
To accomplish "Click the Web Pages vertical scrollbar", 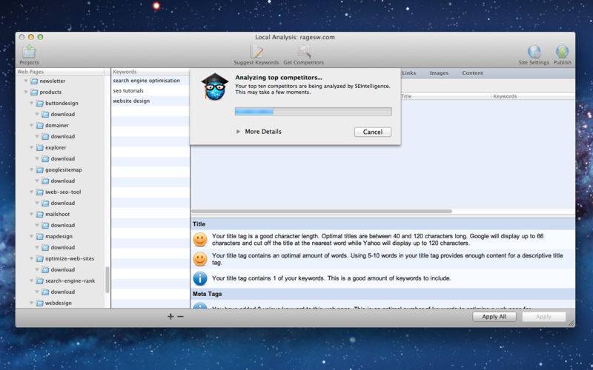I will [x=107, y=280].
